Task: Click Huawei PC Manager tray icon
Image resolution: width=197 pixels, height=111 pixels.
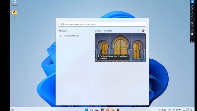Action: pos(165,110)
